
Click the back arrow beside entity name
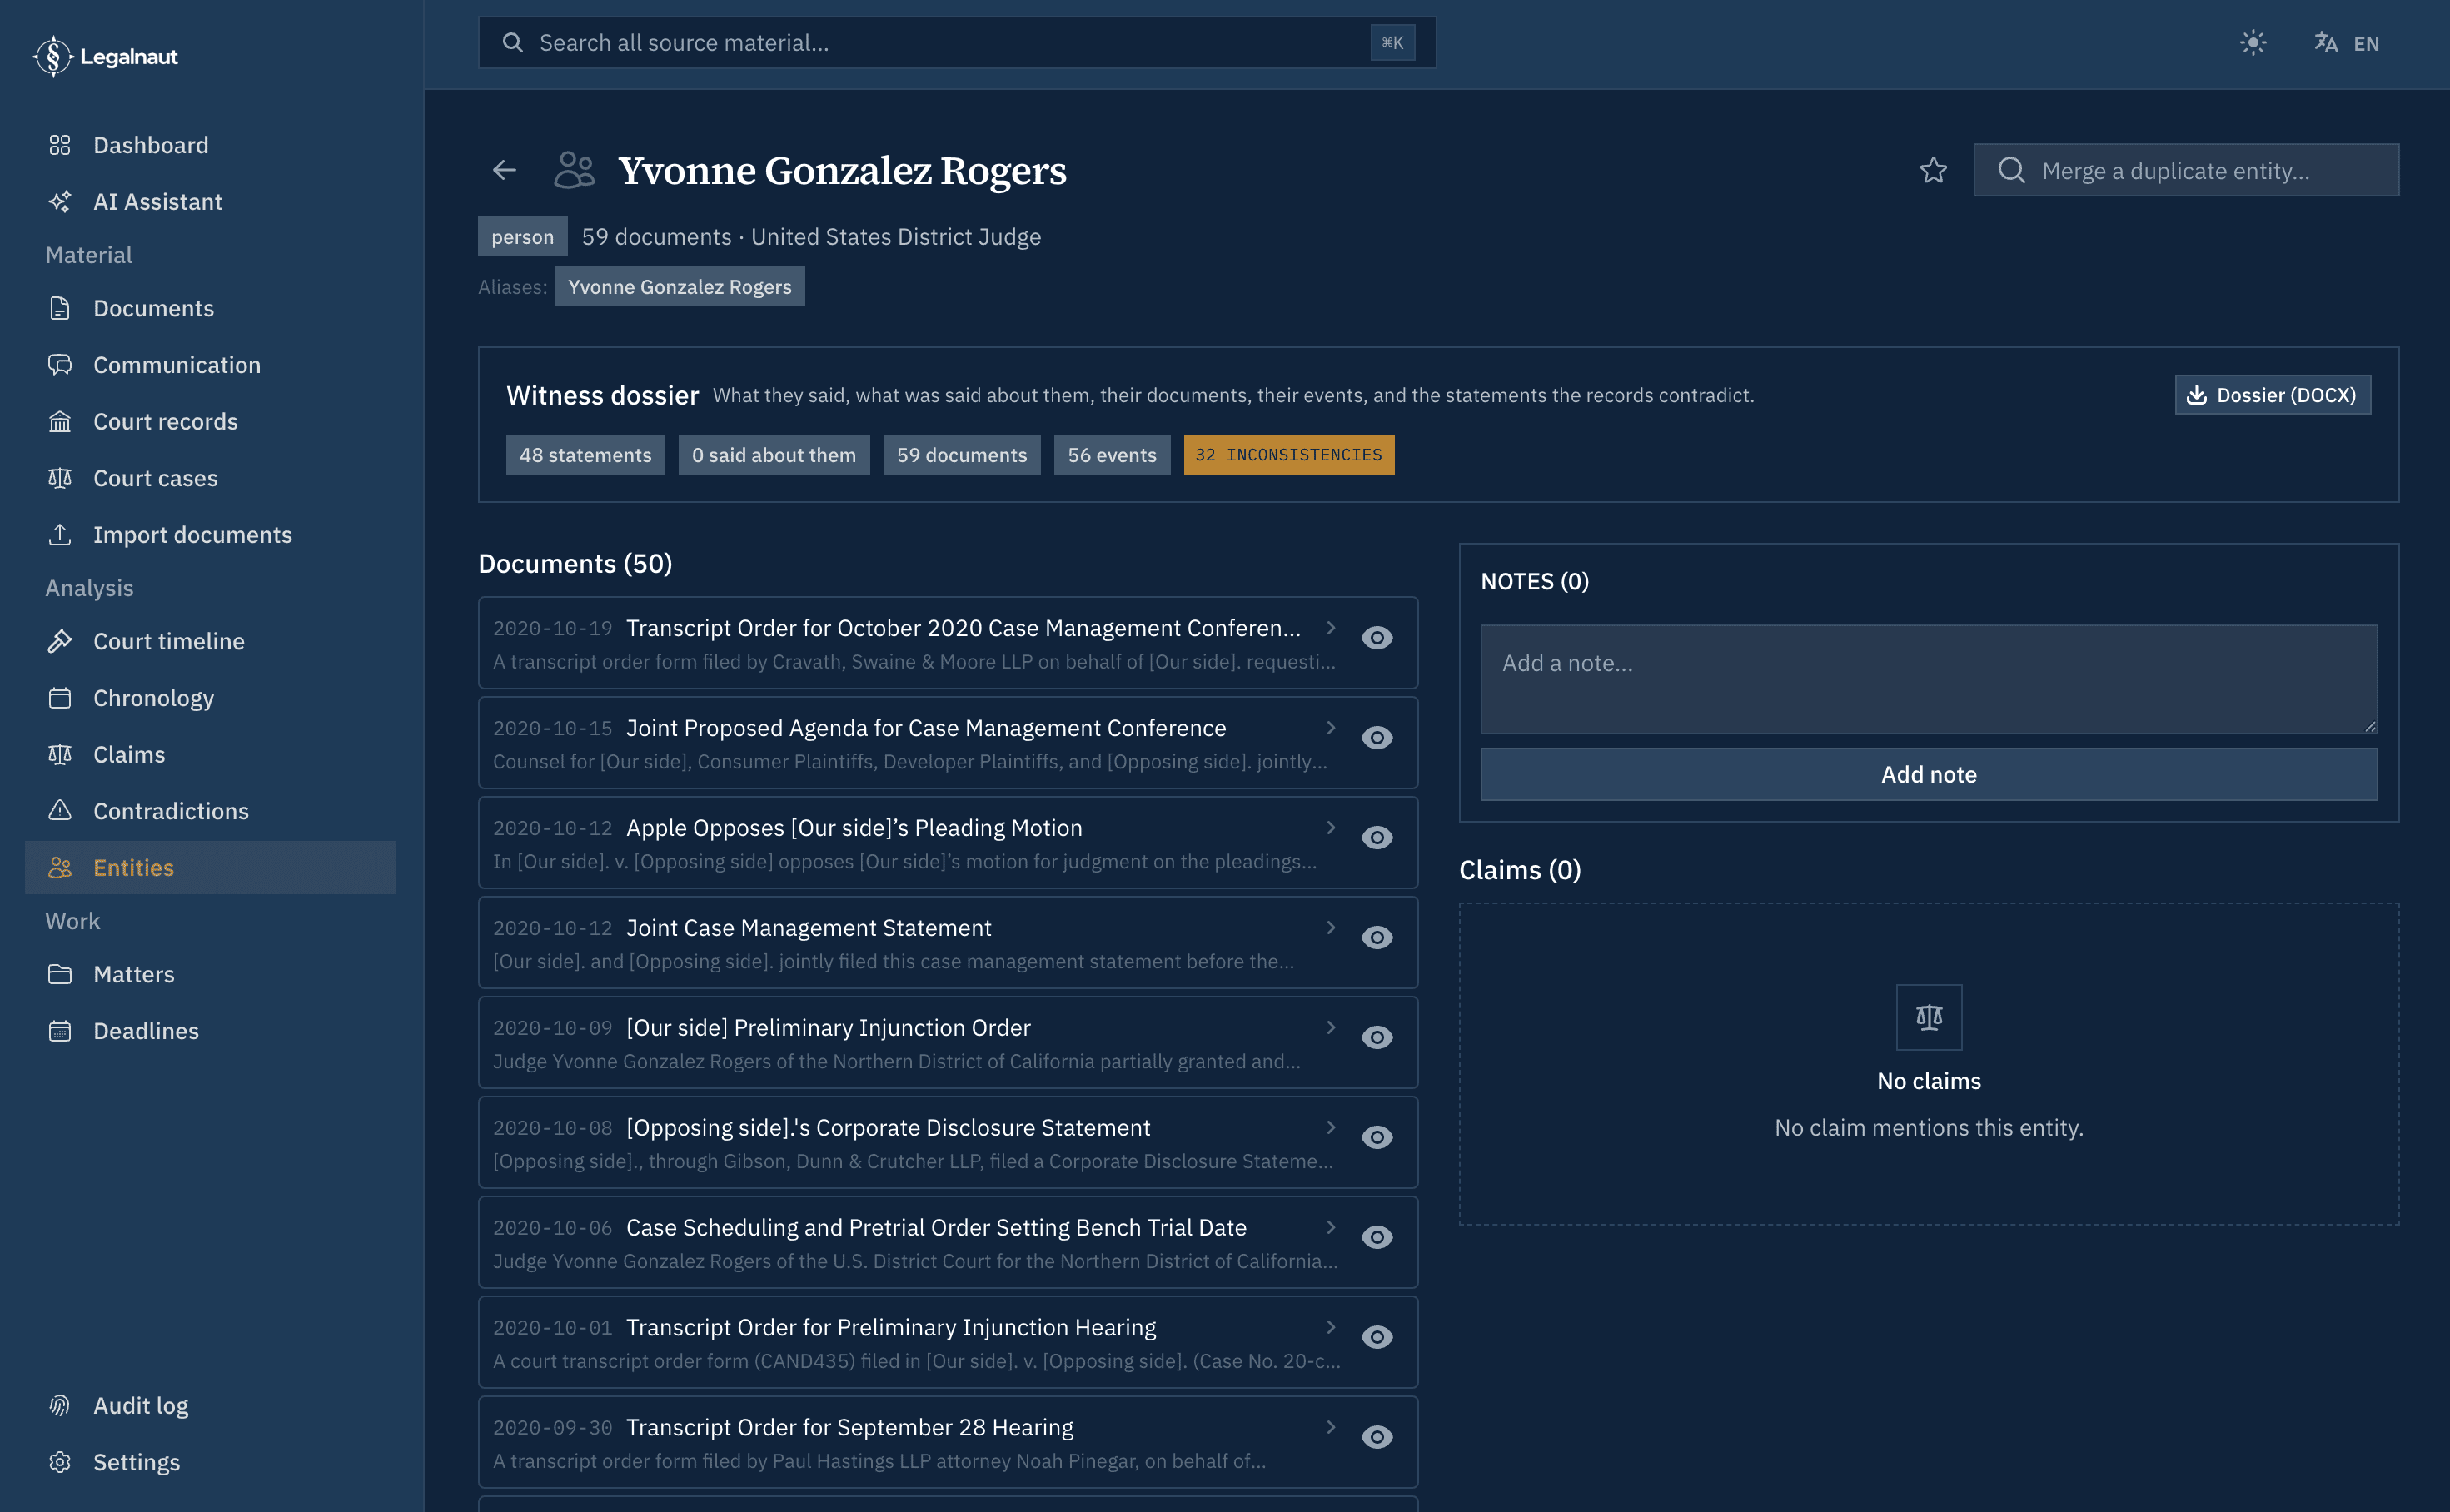click(504, 170)
